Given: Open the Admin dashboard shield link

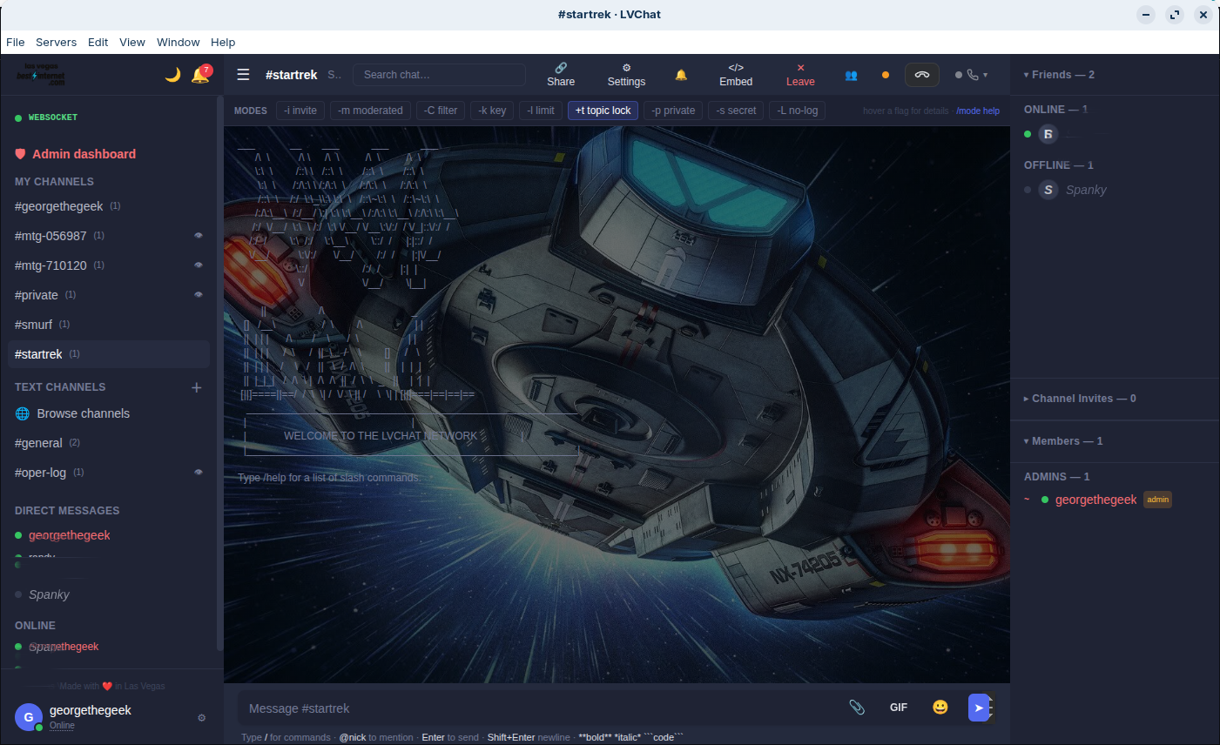Looking at the screenshot, I should (x=76, y=154).
